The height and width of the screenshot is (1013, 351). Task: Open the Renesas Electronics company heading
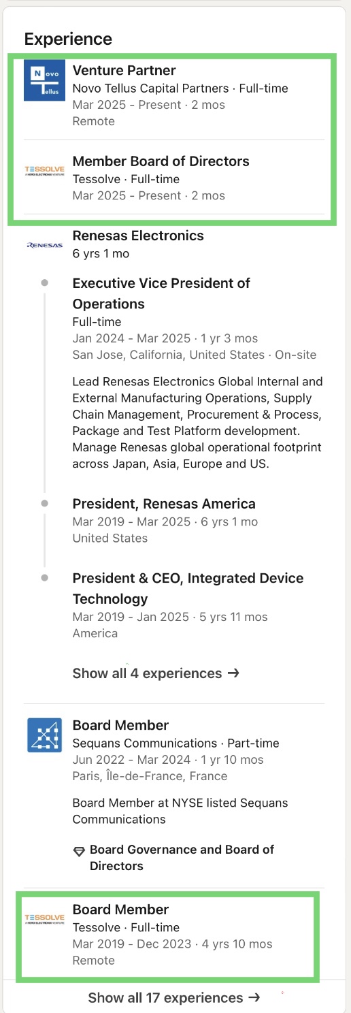tap(138, 236)
